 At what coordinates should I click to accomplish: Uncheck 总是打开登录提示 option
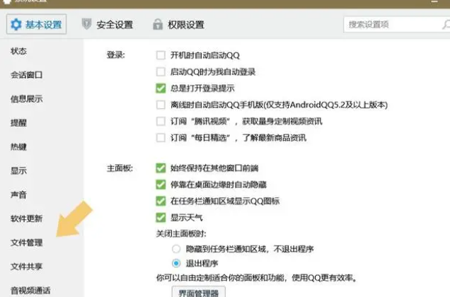pyautogui.click(x=161, y=88)
